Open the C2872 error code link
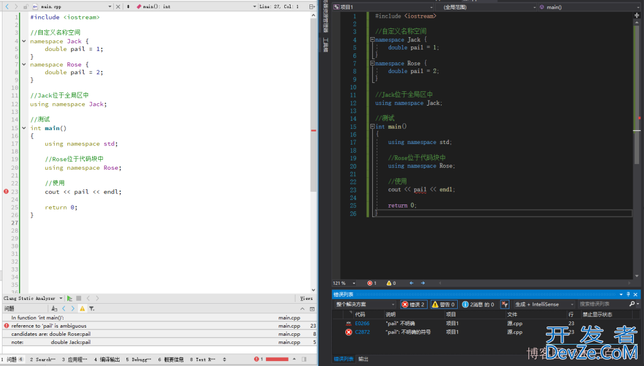Viewport: 644px width, 366px height. coord(362,332)
